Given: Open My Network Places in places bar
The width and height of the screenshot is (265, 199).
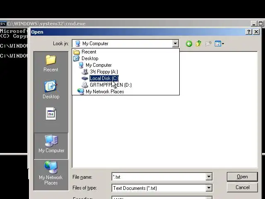Looking at the screenshot, I should point(51,173).
